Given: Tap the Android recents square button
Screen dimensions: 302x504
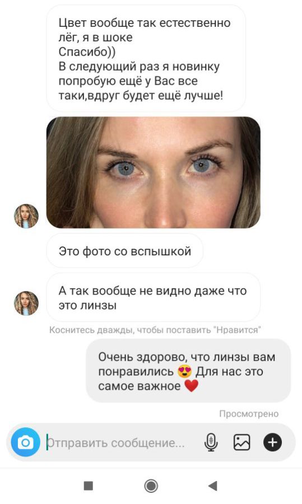Looking at the screenshot, I should [x=89, y=486].
